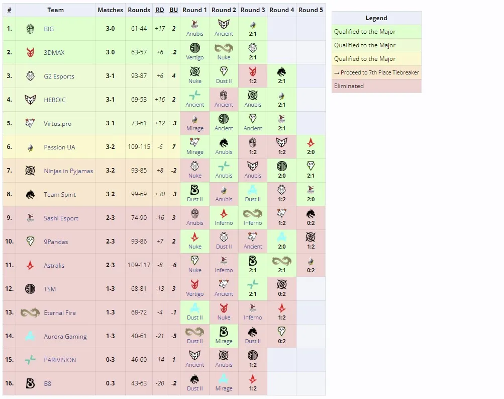Click the Vertigo map link in 3DMAX's Round 1
Screen dimensions: 504x399
[195, 57]
